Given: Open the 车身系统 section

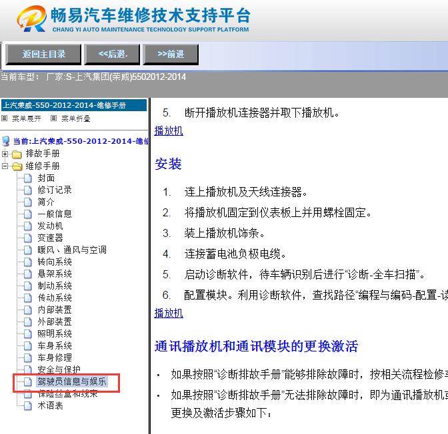Looking at the screenshot, I should point(55,346).
